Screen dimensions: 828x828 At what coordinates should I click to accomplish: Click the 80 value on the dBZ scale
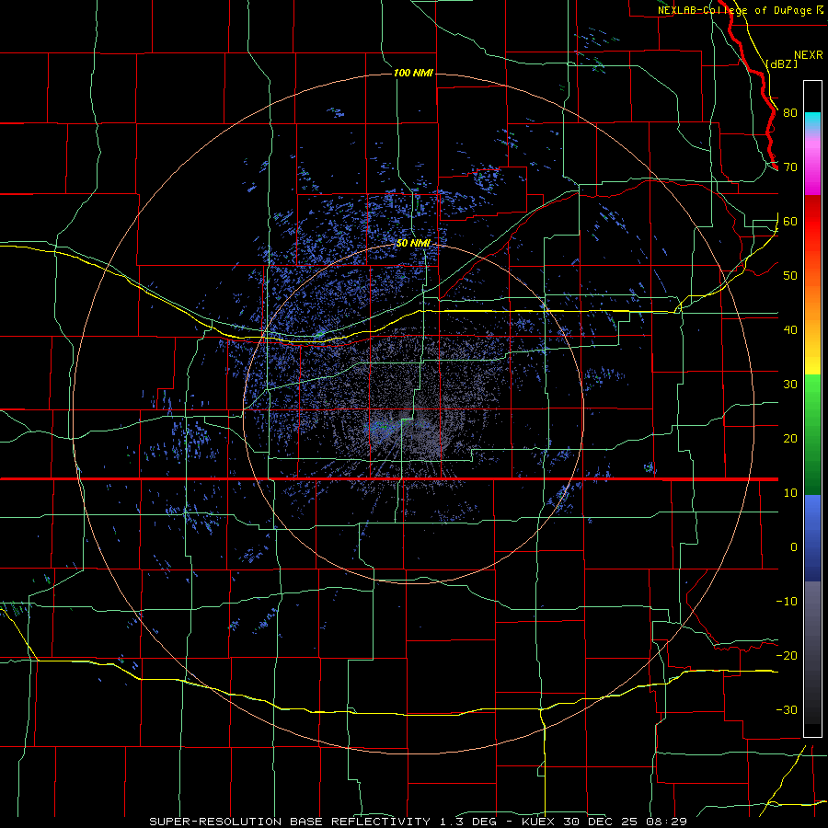(790, 113)
